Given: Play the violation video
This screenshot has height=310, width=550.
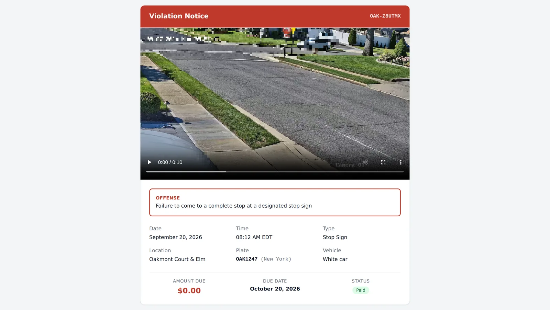Looking at the screenshot, I should [x=150, y=162].
